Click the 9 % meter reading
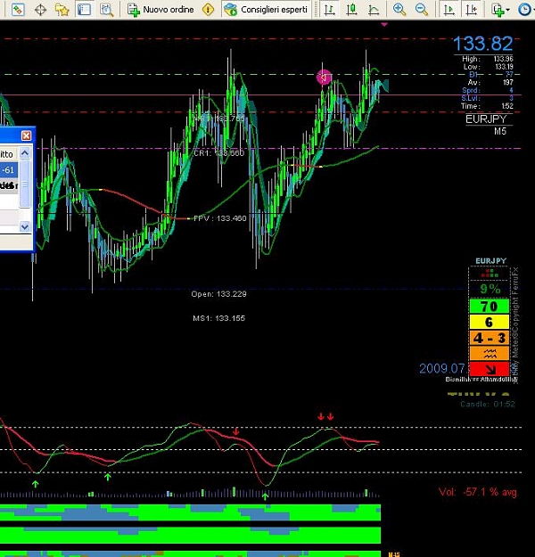 [x=490, y=289]
